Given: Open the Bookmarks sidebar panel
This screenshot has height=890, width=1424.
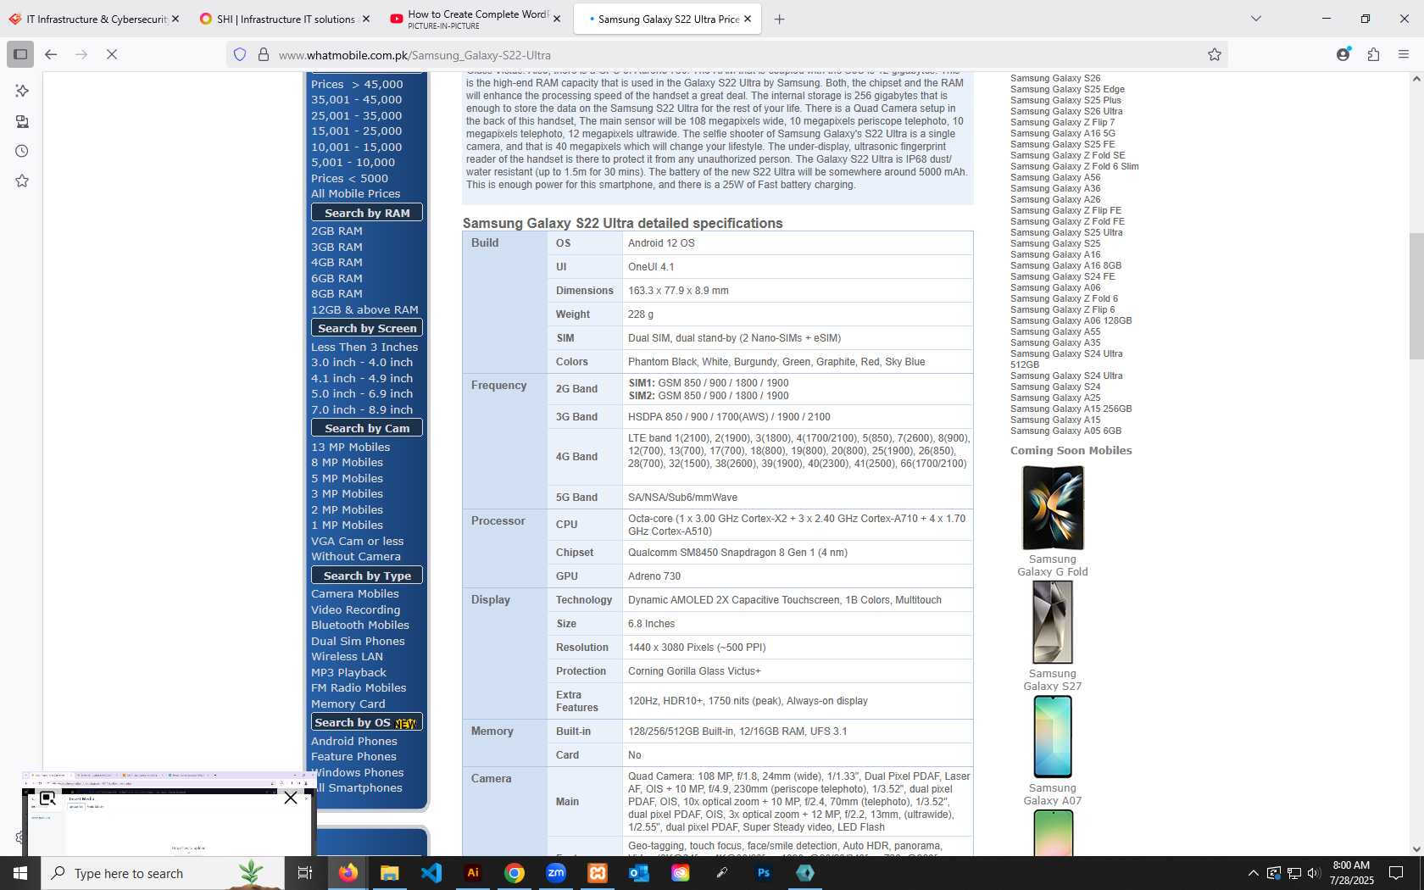Looking at the screenshot, I should (22, 181).
